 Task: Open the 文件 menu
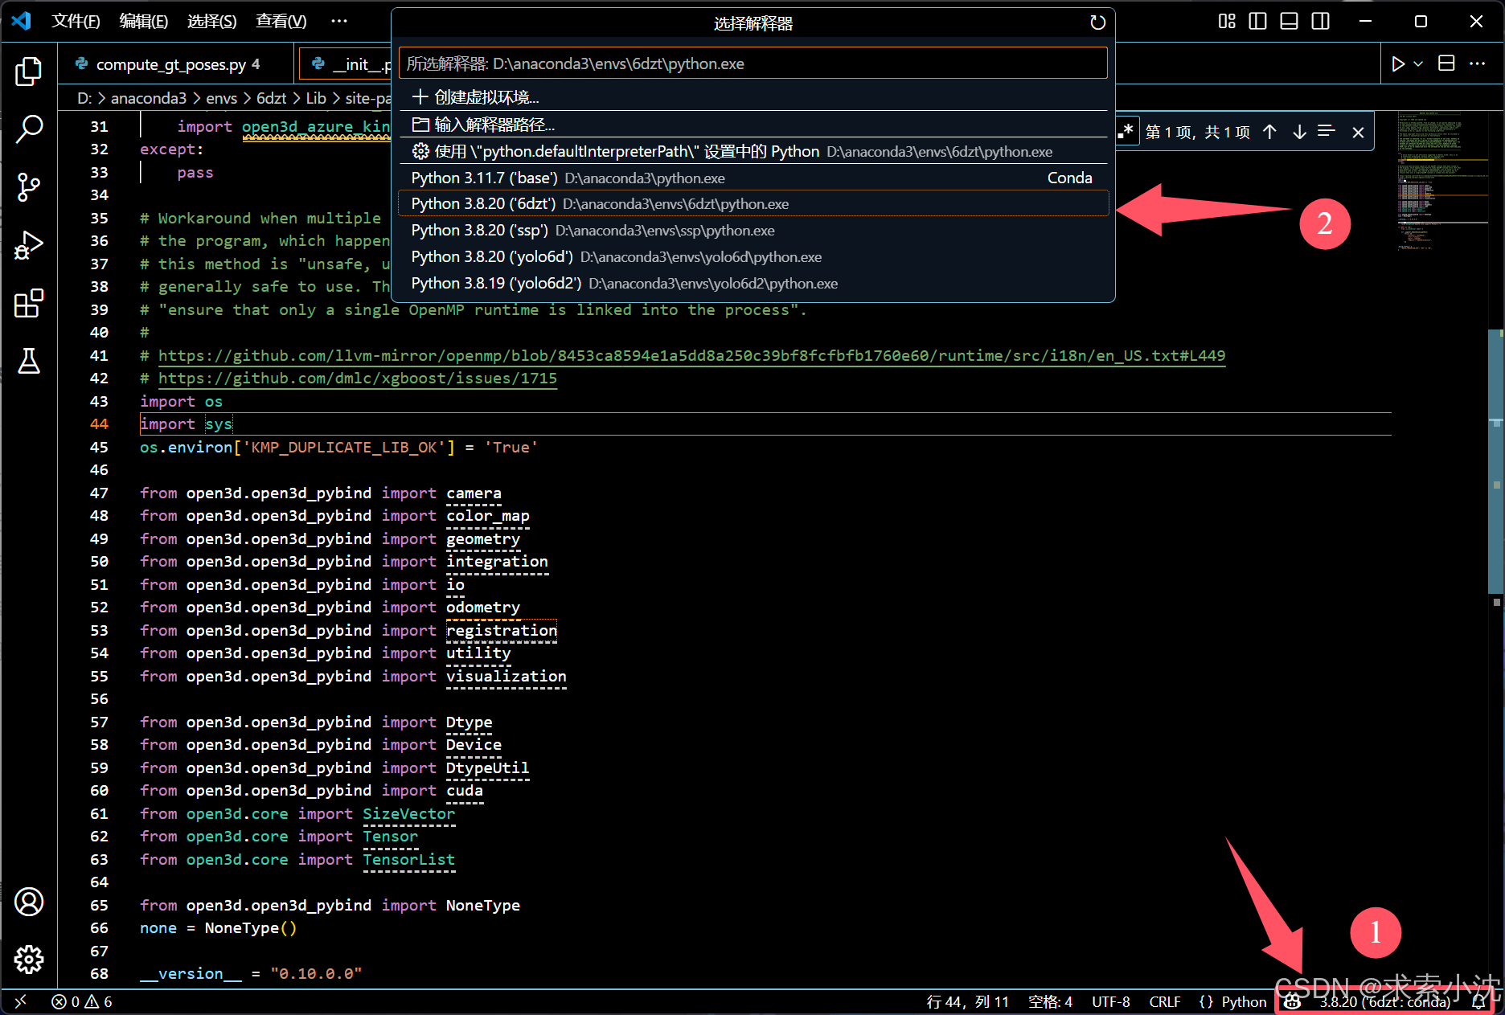76,21
